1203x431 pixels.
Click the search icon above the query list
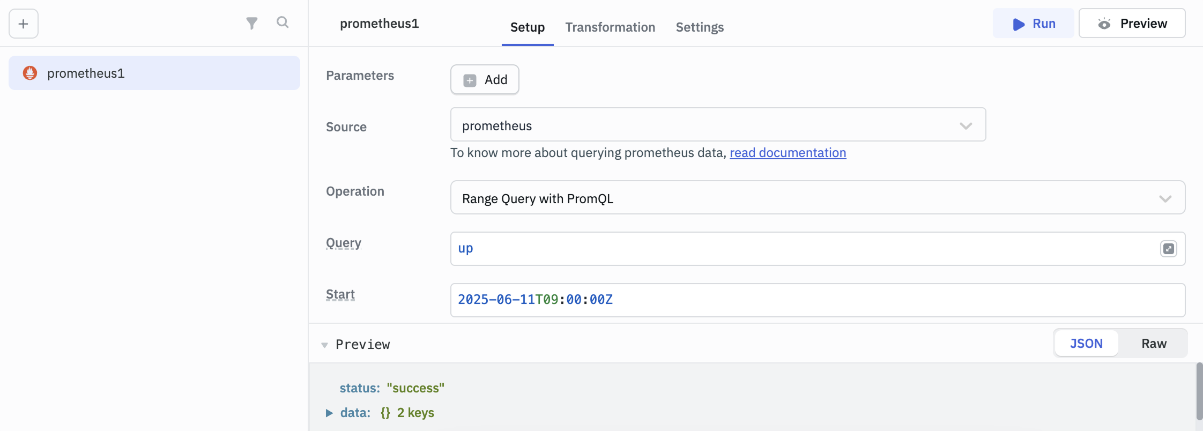[283, 23]
